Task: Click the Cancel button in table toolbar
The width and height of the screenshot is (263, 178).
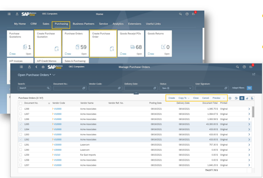Action: click(205, 98)
